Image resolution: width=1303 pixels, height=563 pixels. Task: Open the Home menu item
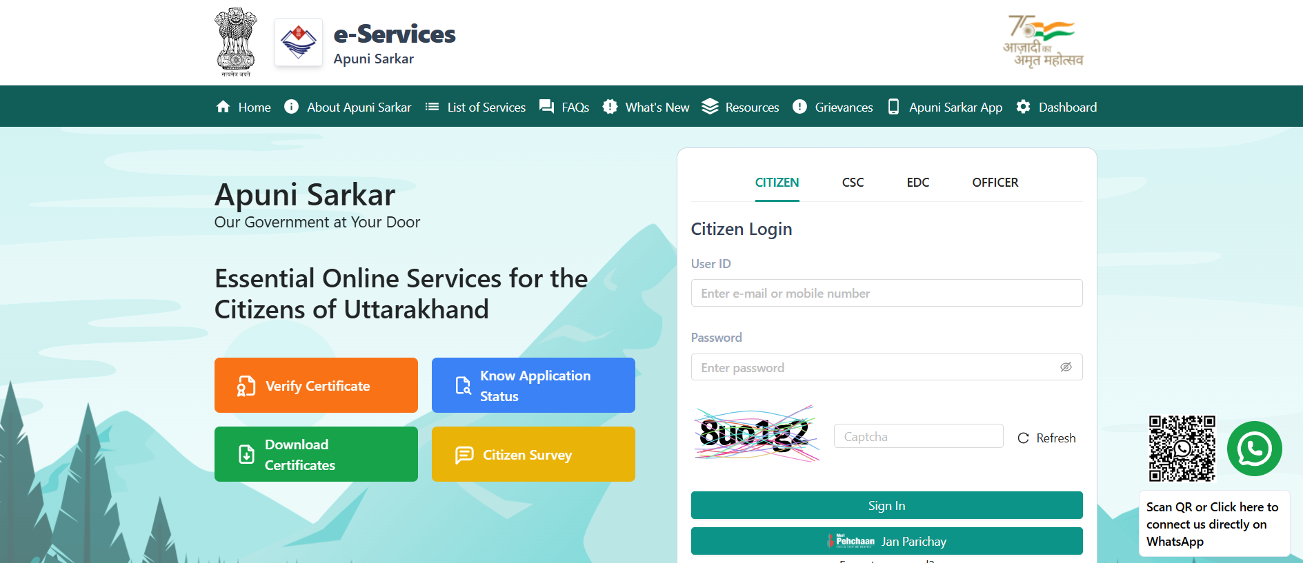243,107
